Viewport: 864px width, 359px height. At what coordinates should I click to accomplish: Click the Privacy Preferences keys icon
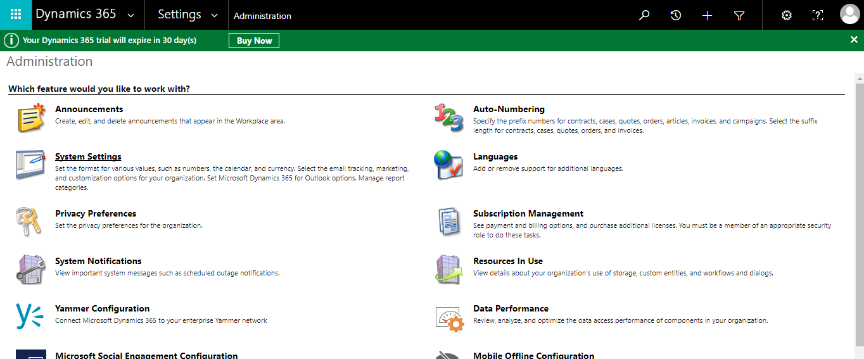tap(29, 222)
